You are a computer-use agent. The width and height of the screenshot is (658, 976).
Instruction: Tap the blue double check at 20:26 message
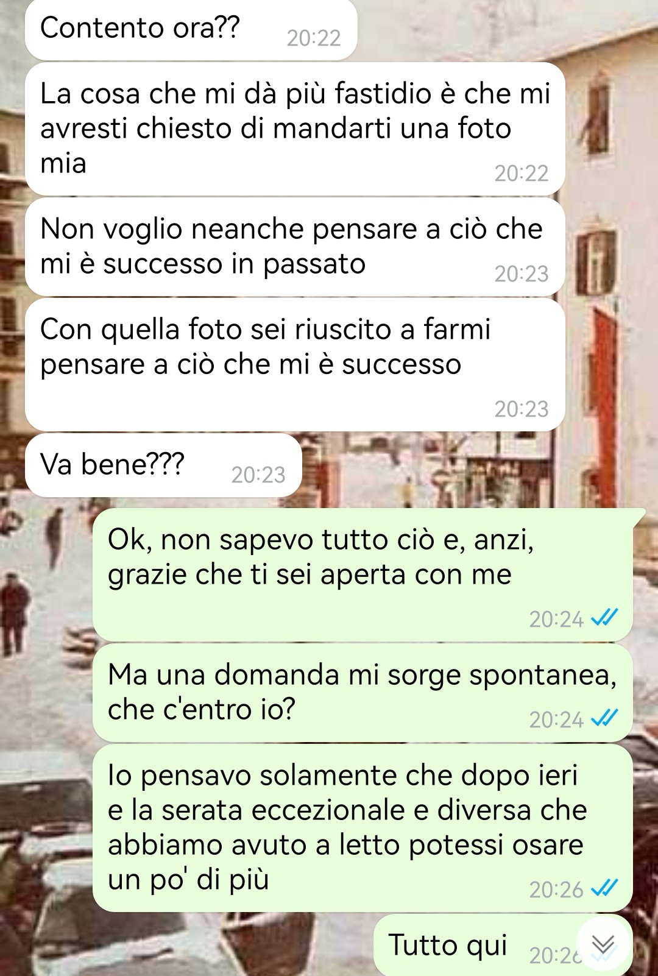605,888
